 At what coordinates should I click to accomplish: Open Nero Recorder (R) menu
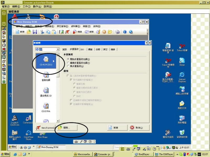pos(49,26)
